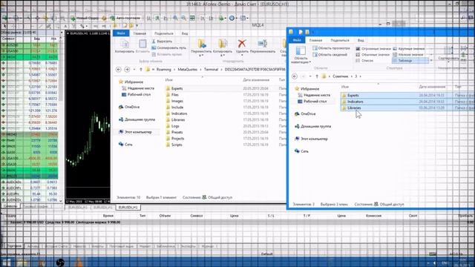Open Вид tab in MQL4 explorer window

coord(185,33)
